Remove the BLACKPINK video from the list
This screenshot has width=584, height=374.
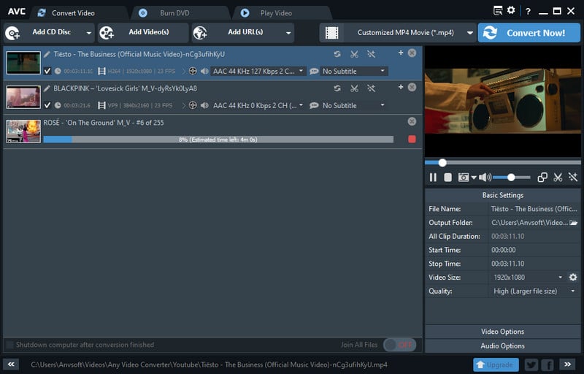point(412,87)
